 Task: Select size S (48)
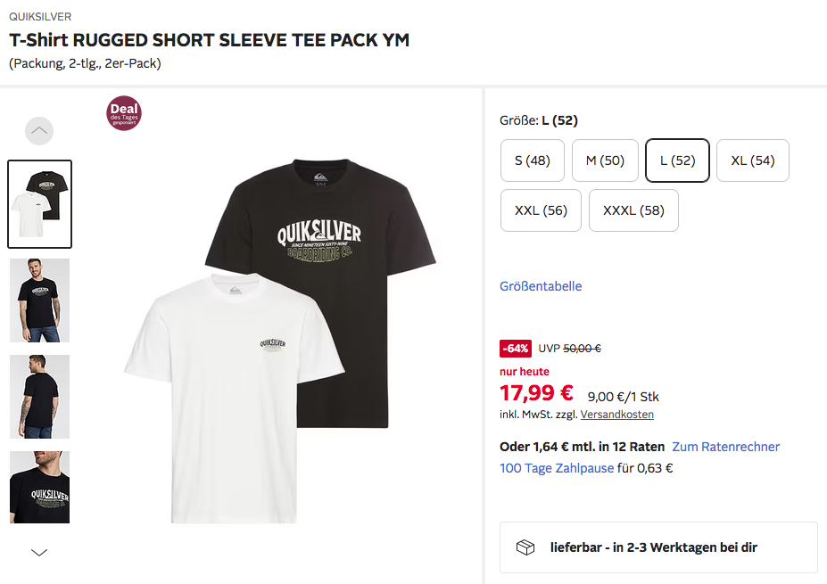click(533, 160)
